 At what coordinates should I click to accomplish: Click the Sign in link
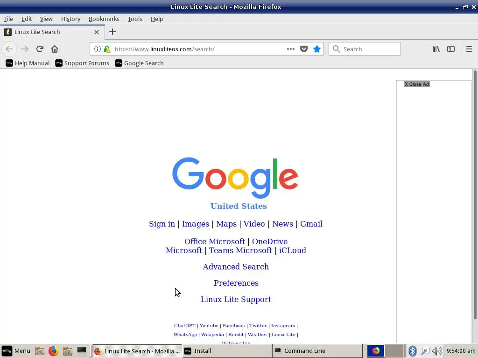pyautogui.click(x=162, y=224)
